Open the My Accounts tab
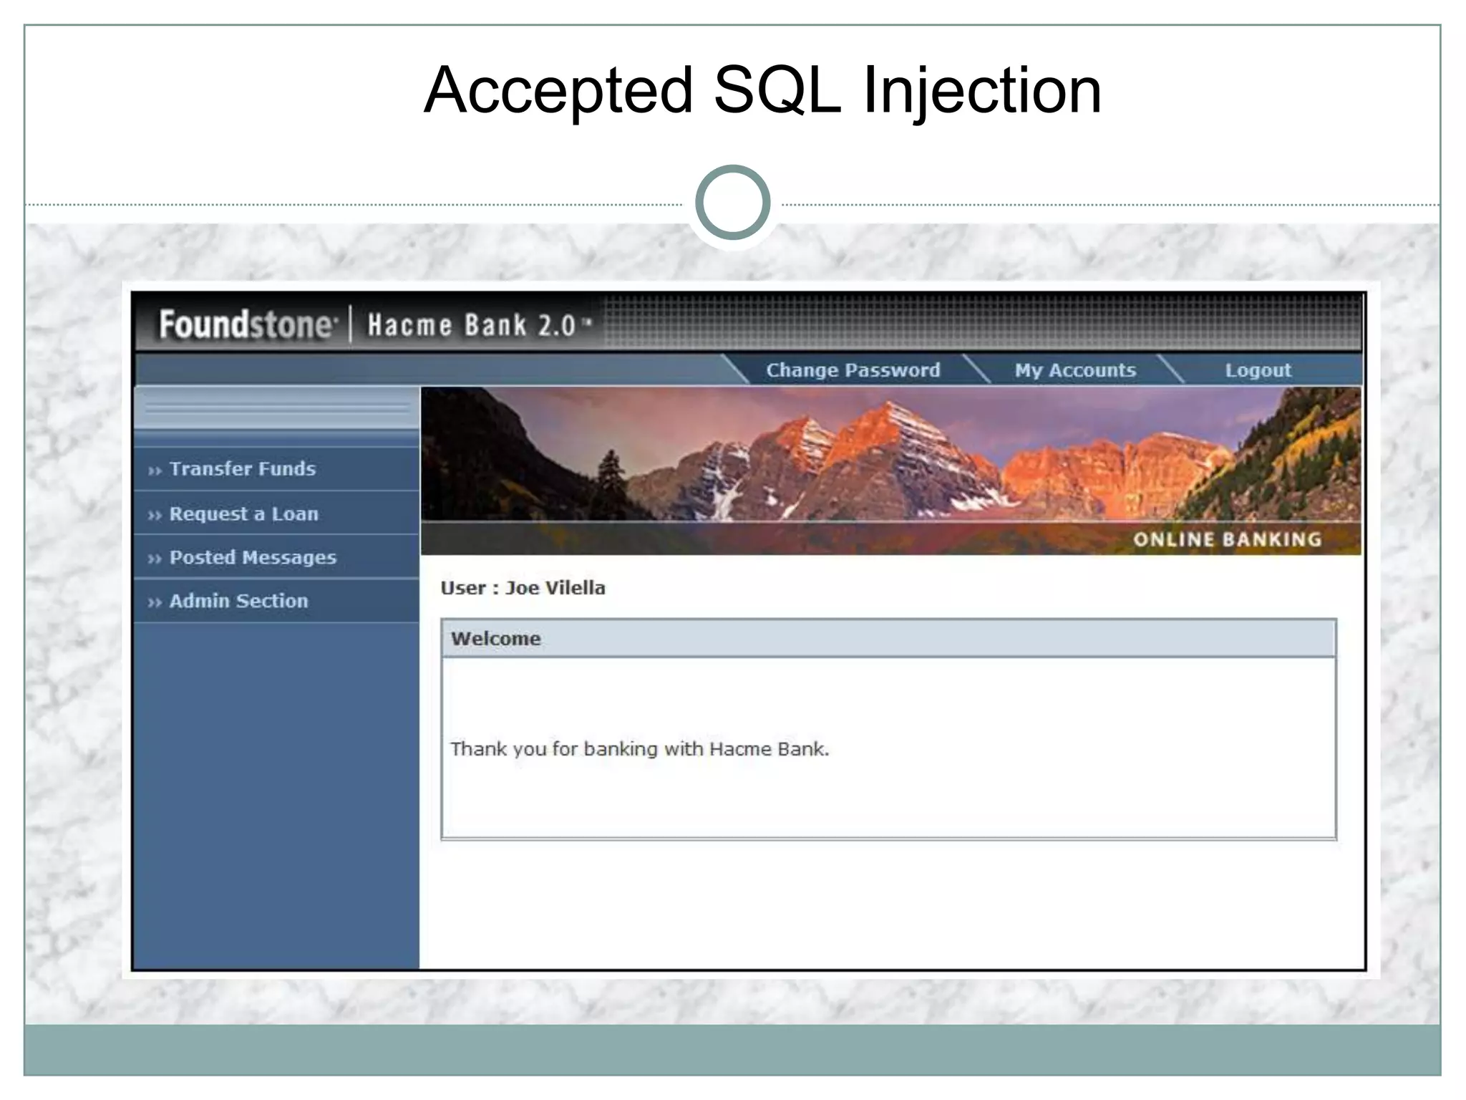 [1074, 370]
